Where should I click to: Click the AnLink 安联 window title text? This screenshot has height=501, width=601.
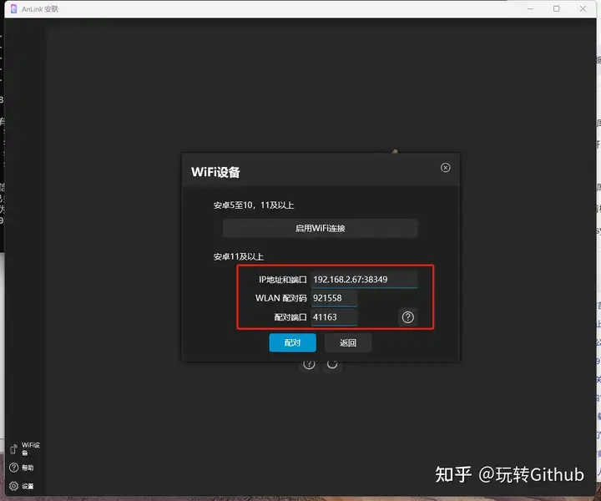coord(40,8)
